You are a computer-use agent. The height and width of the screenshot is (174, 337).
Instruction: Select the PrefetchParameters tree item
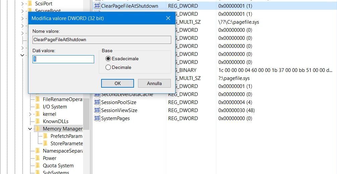click(66, 136)
